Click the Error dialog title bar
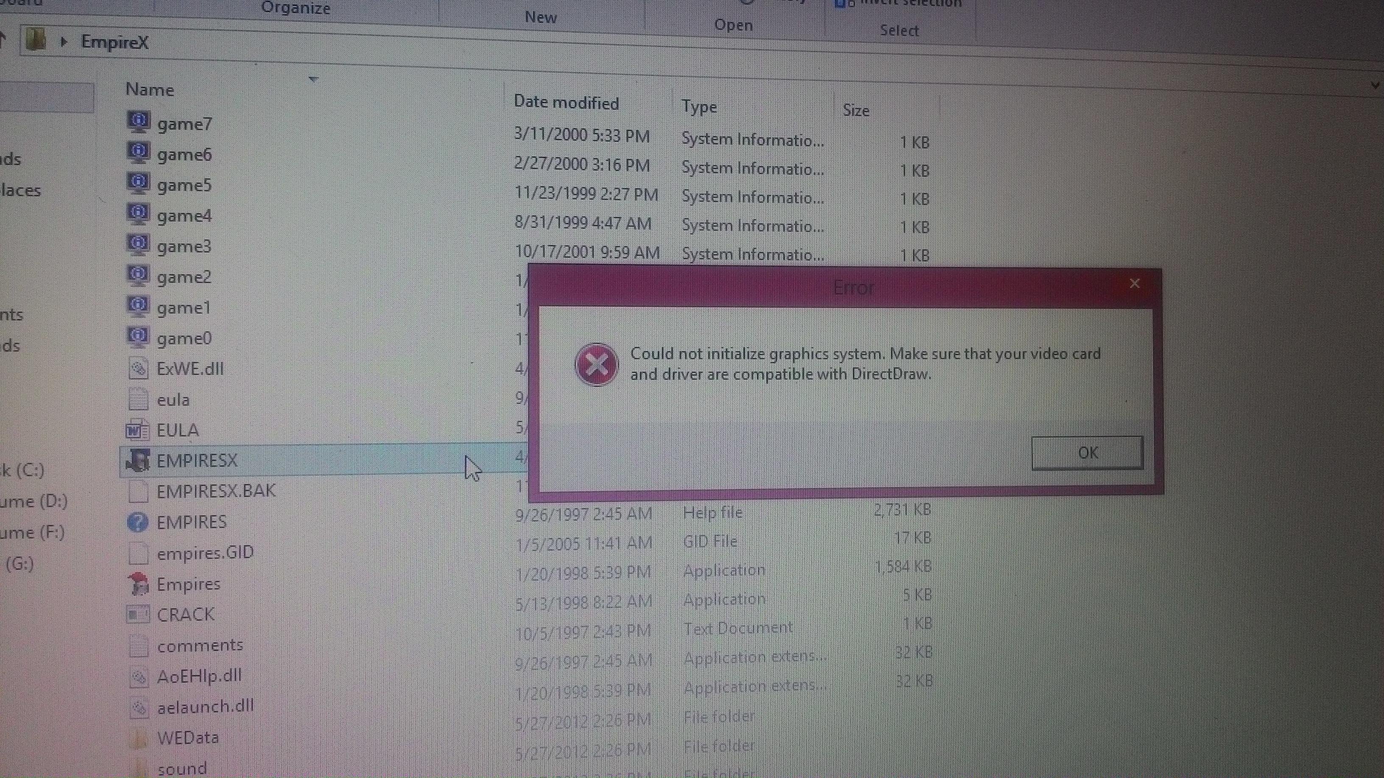1384x778 pixels. pos(845,287)
